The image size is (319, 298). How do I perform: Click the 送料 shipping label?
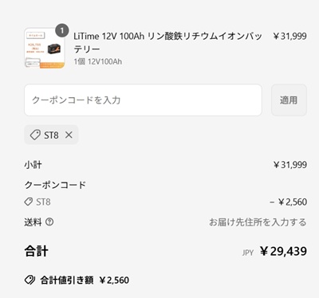click(x=33, y=222)
